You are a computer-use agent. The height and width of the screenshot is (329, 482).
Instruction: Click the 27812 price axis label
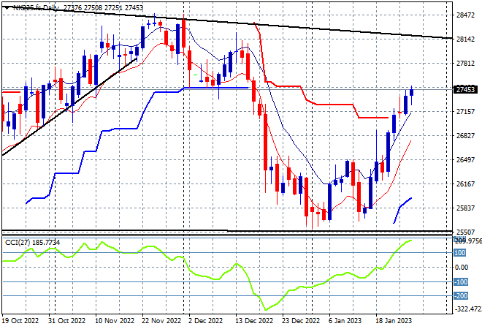click(x=465, y=64)
